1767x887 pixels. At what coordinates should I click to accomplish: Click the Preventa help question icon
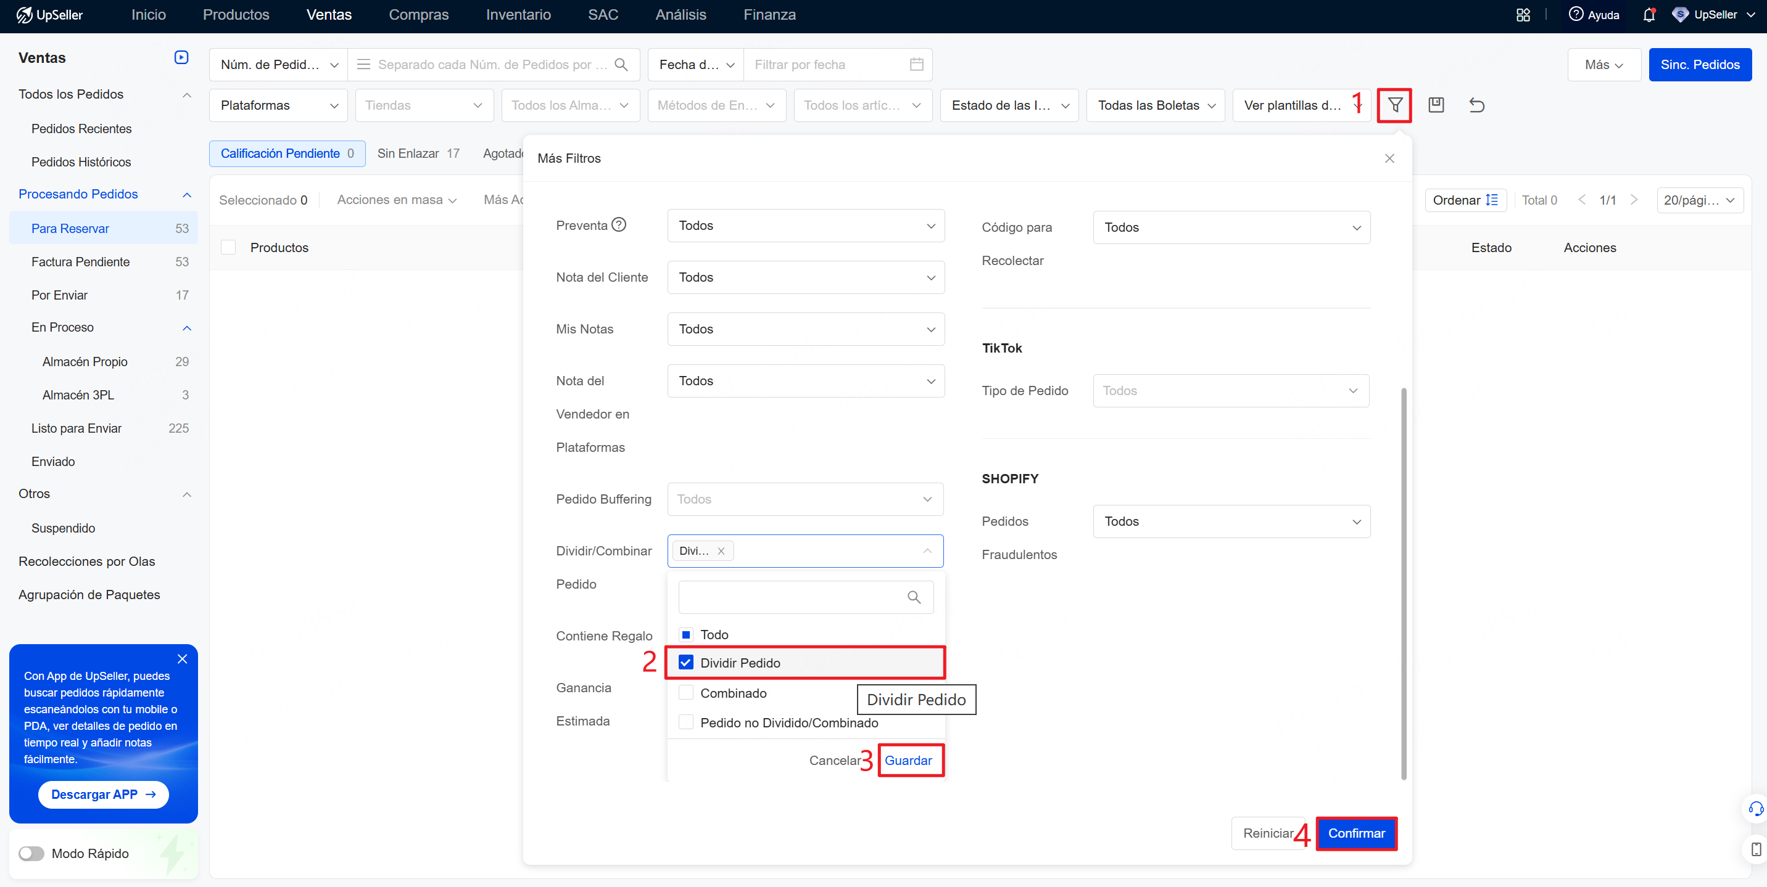point(619,225)
